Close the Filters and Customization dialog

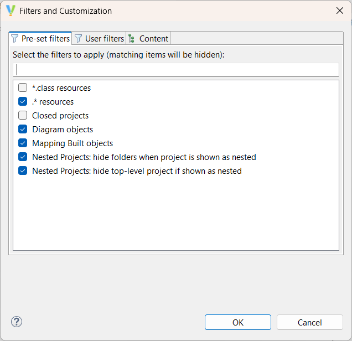pos(339,11)
